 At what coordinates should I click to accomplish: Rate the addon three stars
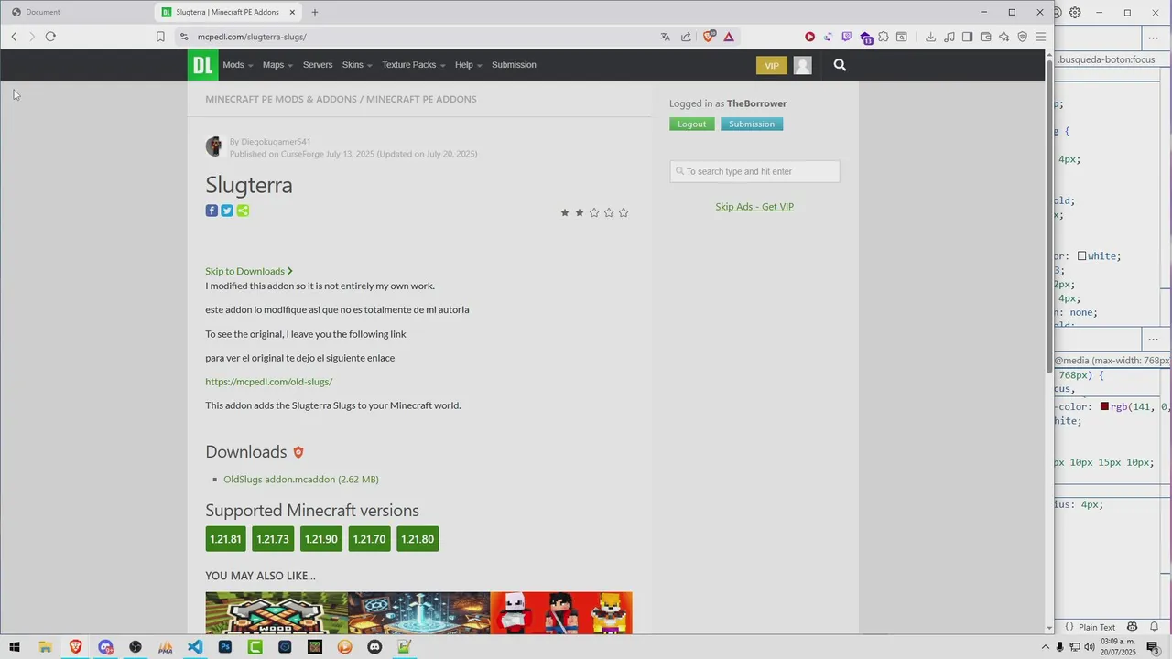click(594, 212)
